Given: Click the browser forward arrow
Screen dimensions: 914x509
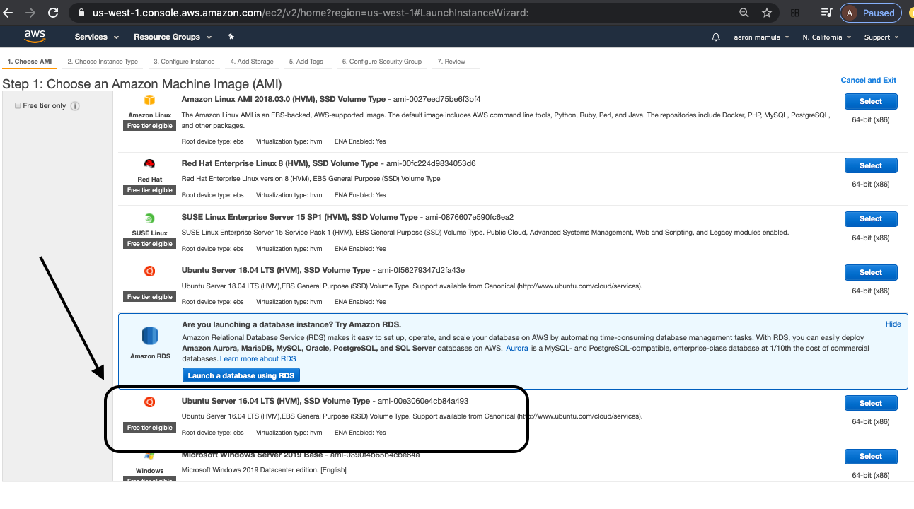Looking at the screenshot, I should 30,13.
